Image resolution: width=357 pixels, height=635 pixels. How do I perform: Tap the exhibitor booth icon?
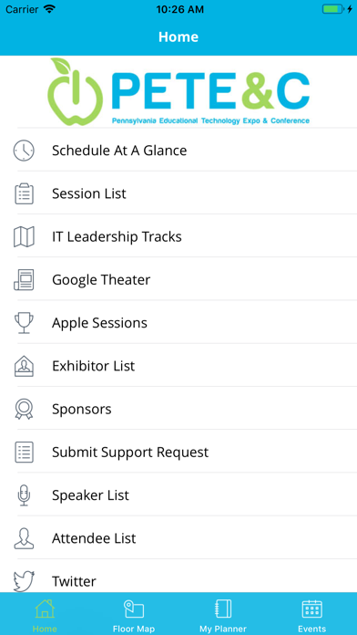click(24, 366)
